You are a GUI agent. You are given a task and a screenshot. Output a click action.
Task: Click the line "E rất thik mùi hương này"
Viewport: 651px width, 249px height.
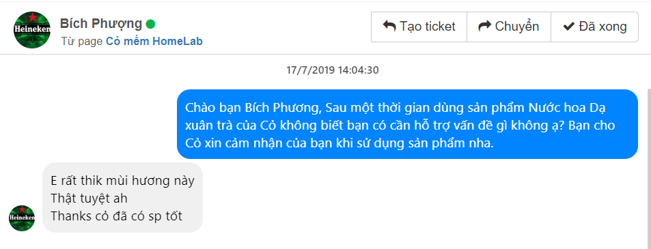coord(122,181)
